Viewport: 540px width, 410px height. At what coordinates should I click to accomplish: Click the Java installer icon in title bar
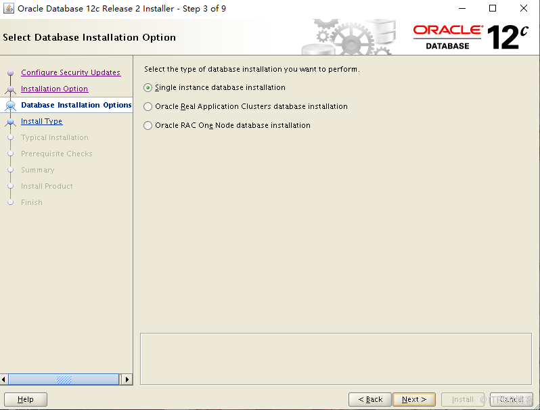pyautogui.click(x=8, y=8)
